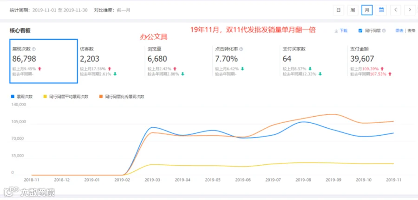
Task: Click help icon beside 展现次数 title
Action: (34, 49)
